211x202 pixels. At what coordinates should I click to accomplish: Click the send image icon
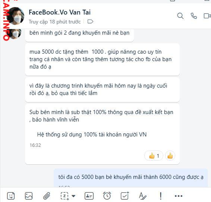point(29,196)
